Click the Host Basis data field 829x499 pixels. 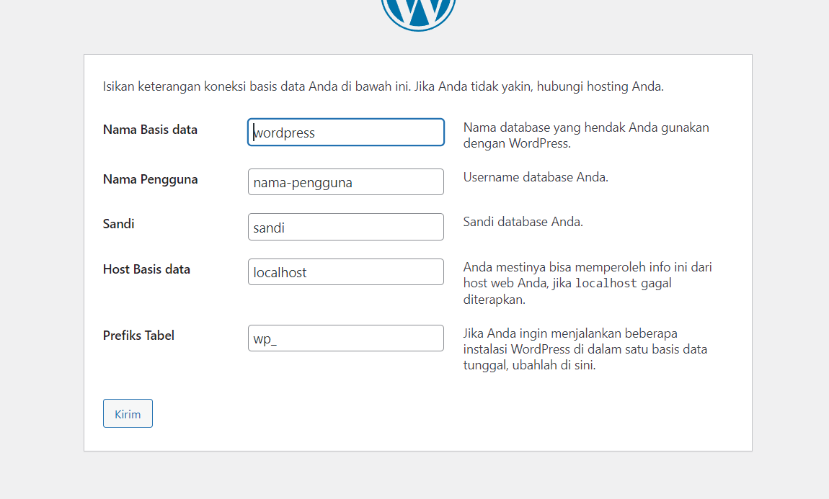(x=346, y=272)
